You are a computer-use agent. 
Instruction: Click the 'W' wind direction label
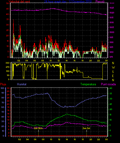113,68
